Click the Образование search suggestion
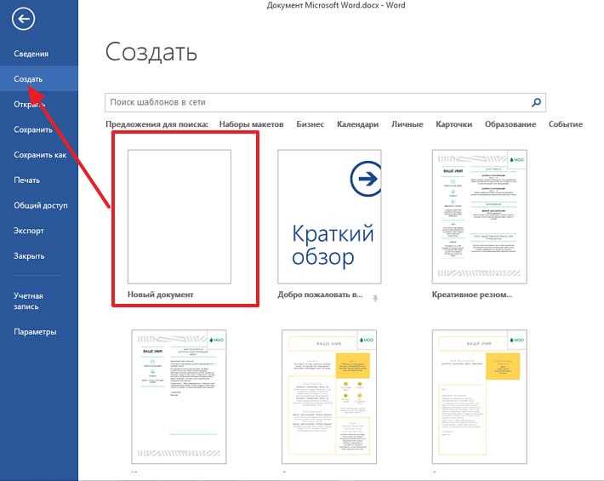The image size is (604, 481). (510, 124)
